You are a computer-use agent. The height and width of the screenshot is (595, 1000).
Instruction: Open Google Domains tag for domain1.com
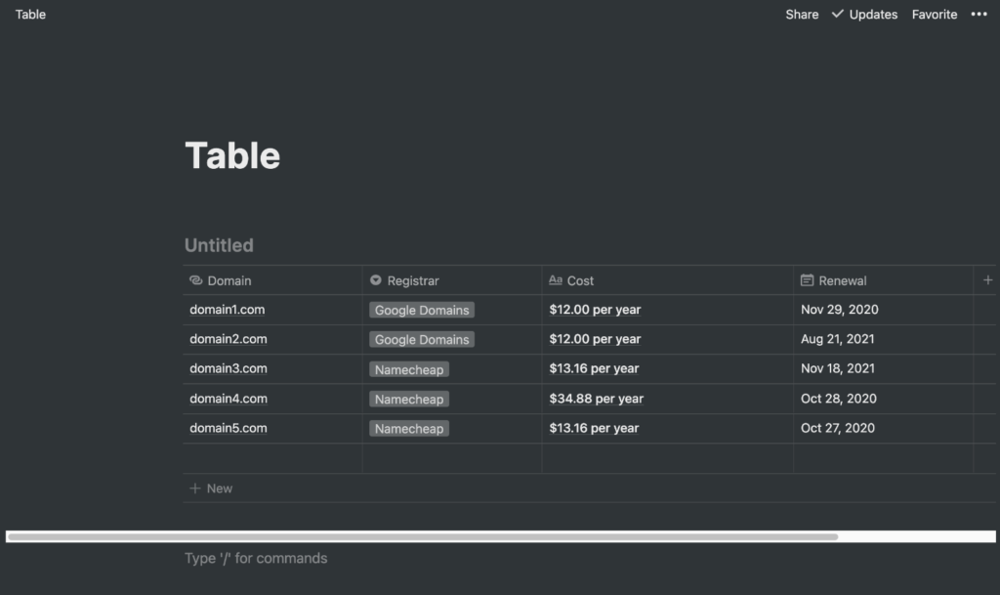coord(422,311)
